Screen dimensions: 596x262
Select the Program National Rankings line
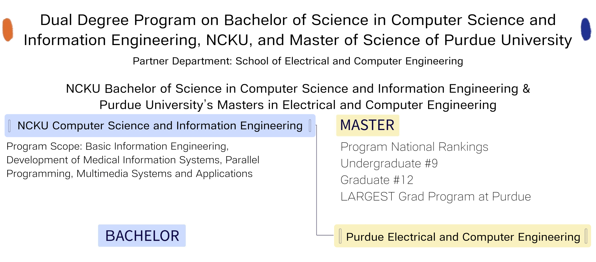pos(414,147)
